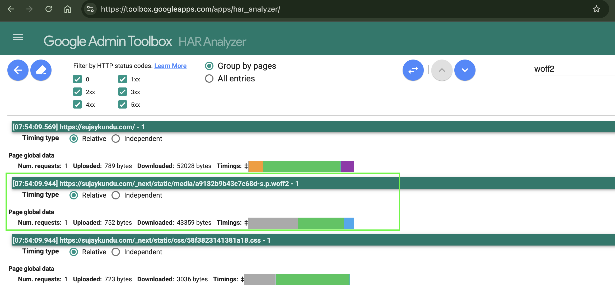Select Independent timing for sujaykundu.com page

point(116,139)
